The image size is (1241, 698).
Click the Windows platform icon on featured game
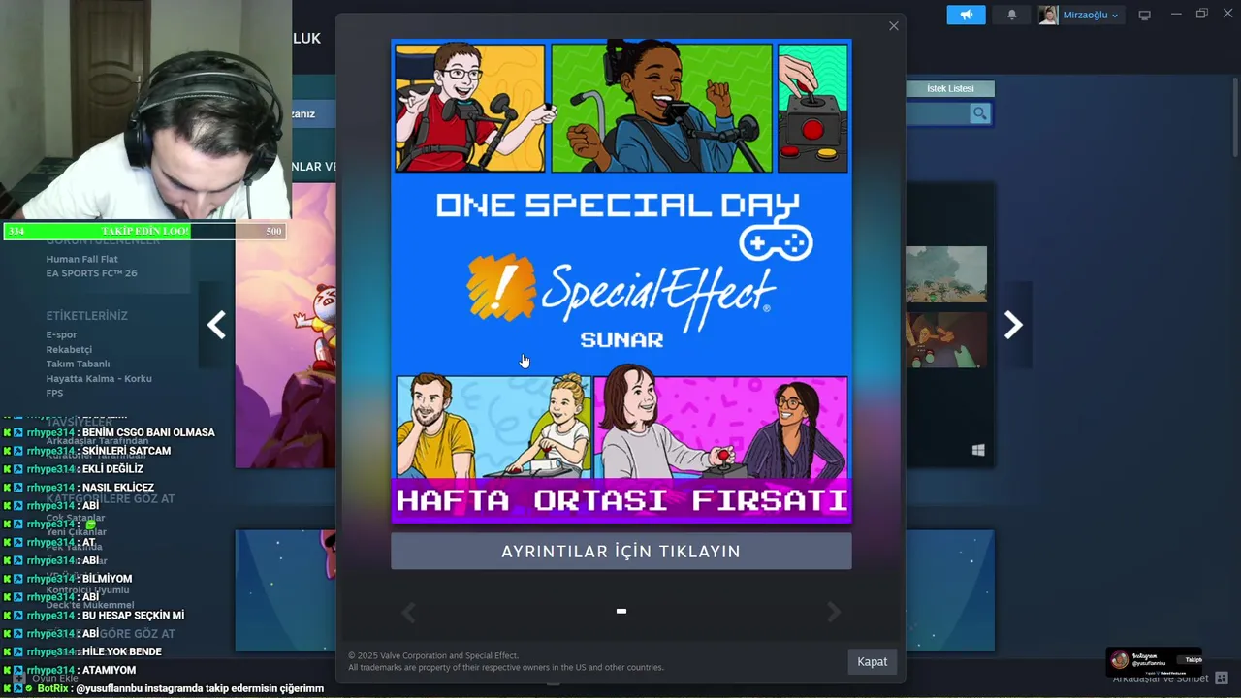coord(978,450)
